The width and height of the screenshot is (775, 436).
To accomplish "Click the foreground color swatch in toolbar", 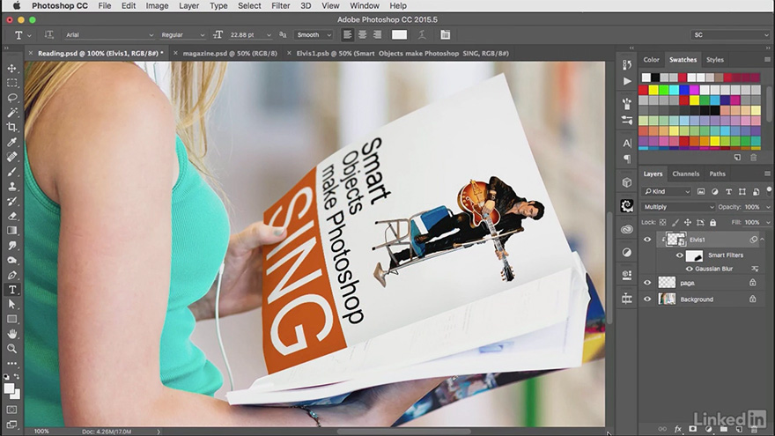I will point(9,388).
